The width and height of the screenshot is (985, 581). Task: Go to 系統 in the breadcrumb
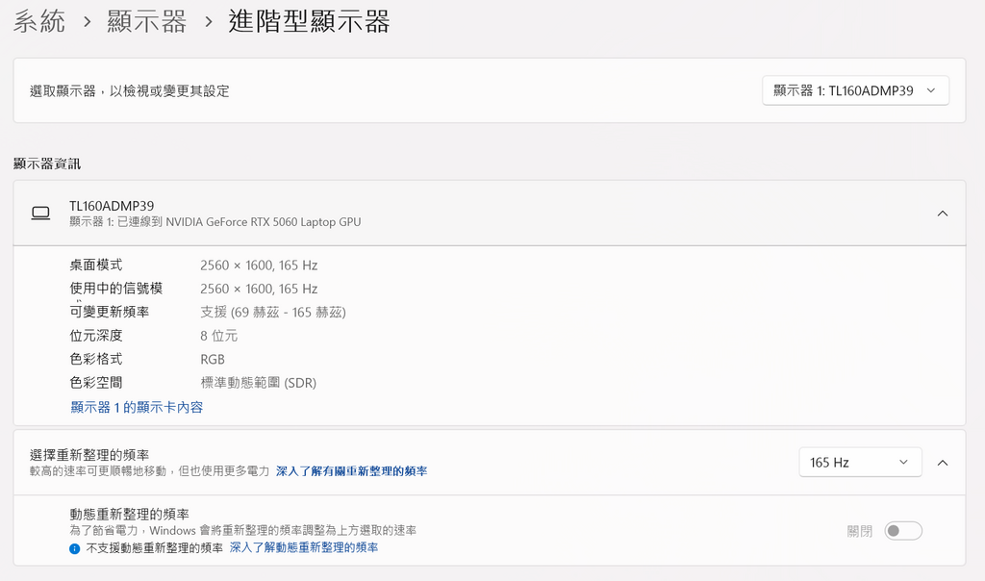39,21
